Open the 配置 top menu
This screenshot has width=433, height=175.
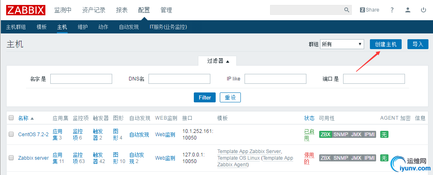[144, 10]
